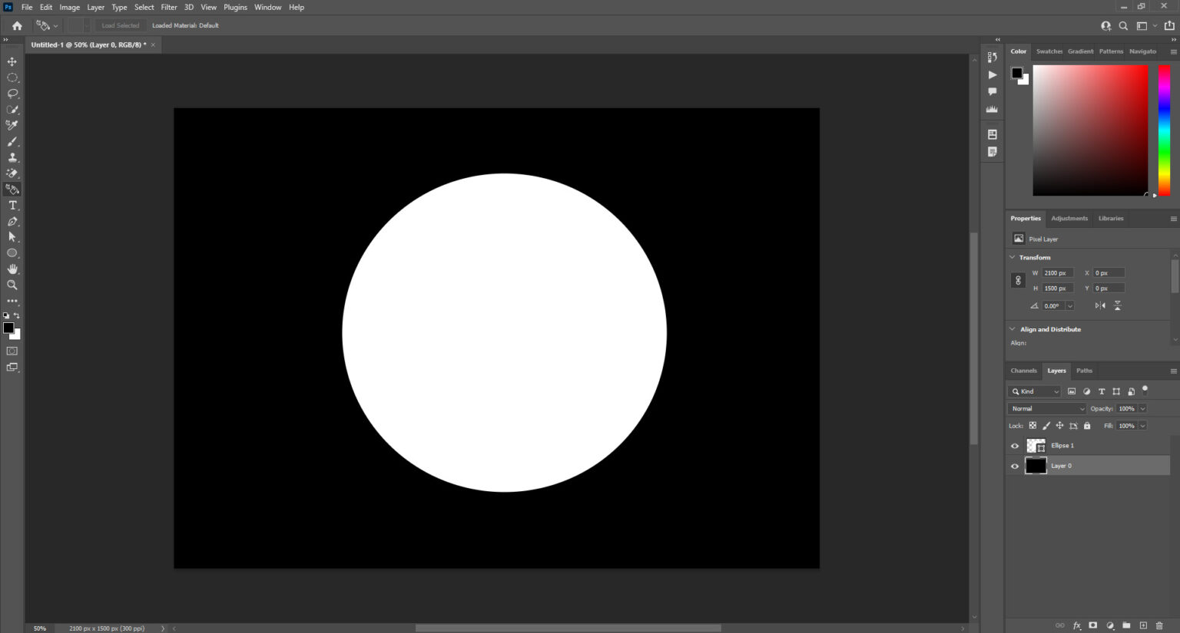Select the Zoom tool in toolbar
This screenshot has height=633, width=1180.
[12, 285]
